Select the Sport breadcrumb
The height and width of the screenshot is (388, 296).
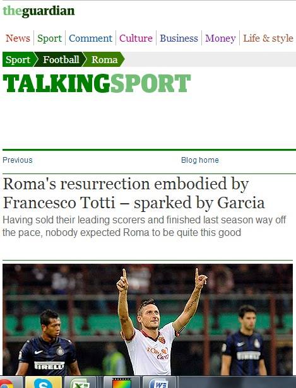pos(18,59)
